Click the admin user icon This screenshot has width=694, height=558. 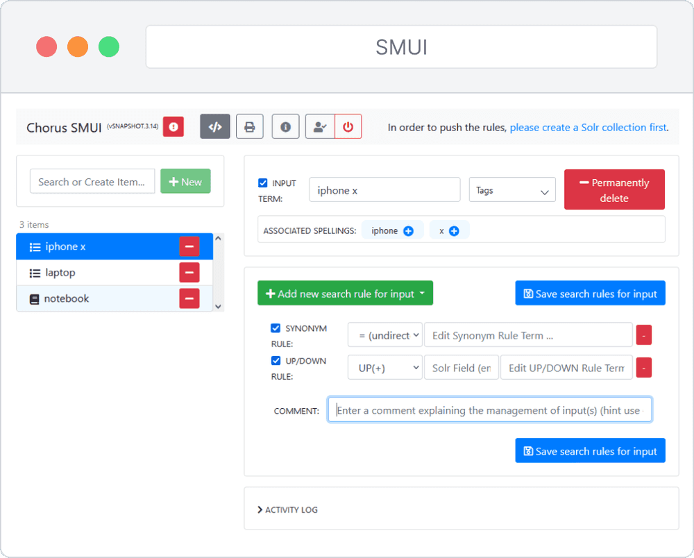tap(320, 126)
